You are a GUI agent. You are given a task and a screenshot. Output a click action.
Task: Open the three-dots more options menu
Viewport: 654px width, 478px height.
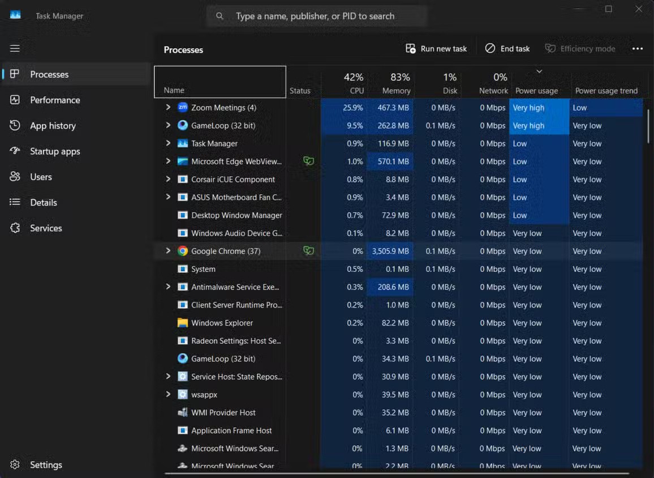pos(637,49)
